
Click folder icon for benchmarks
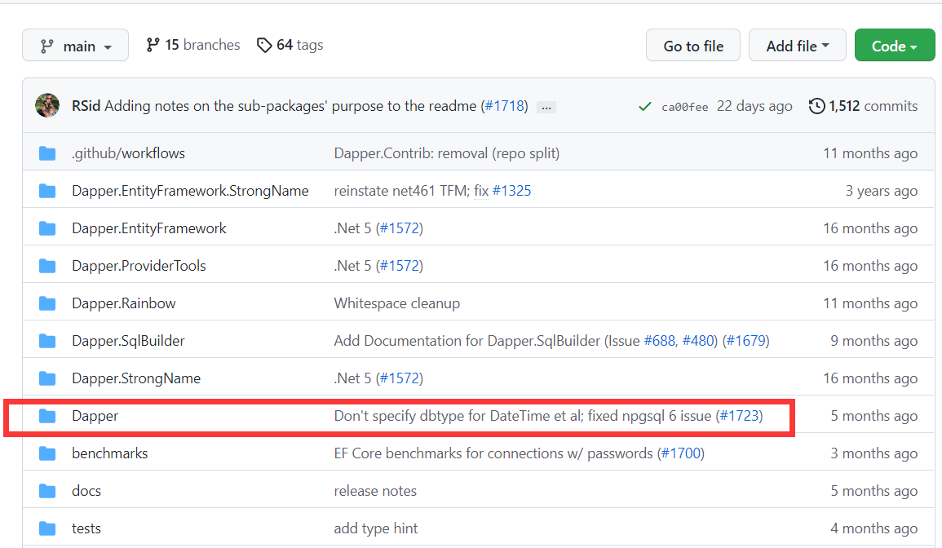click(x=47, y=454)
